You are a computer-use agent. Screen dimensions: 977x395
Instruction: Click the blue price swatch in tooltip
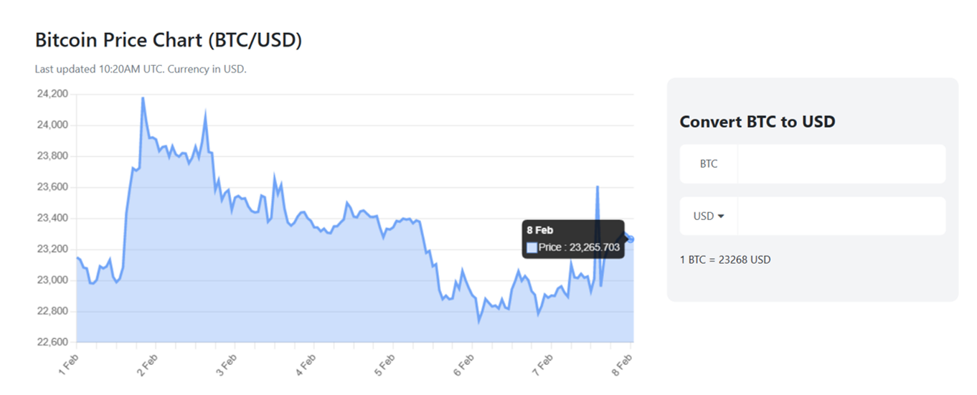pyautogui.click(x=532, y=247)
